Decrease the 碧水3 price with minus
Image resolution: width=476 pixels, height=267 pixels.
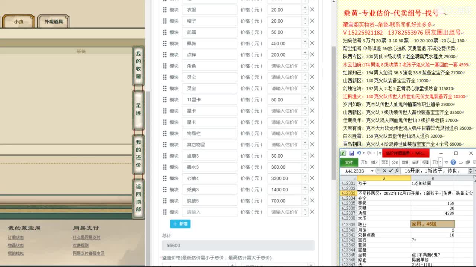click(305, 170)
